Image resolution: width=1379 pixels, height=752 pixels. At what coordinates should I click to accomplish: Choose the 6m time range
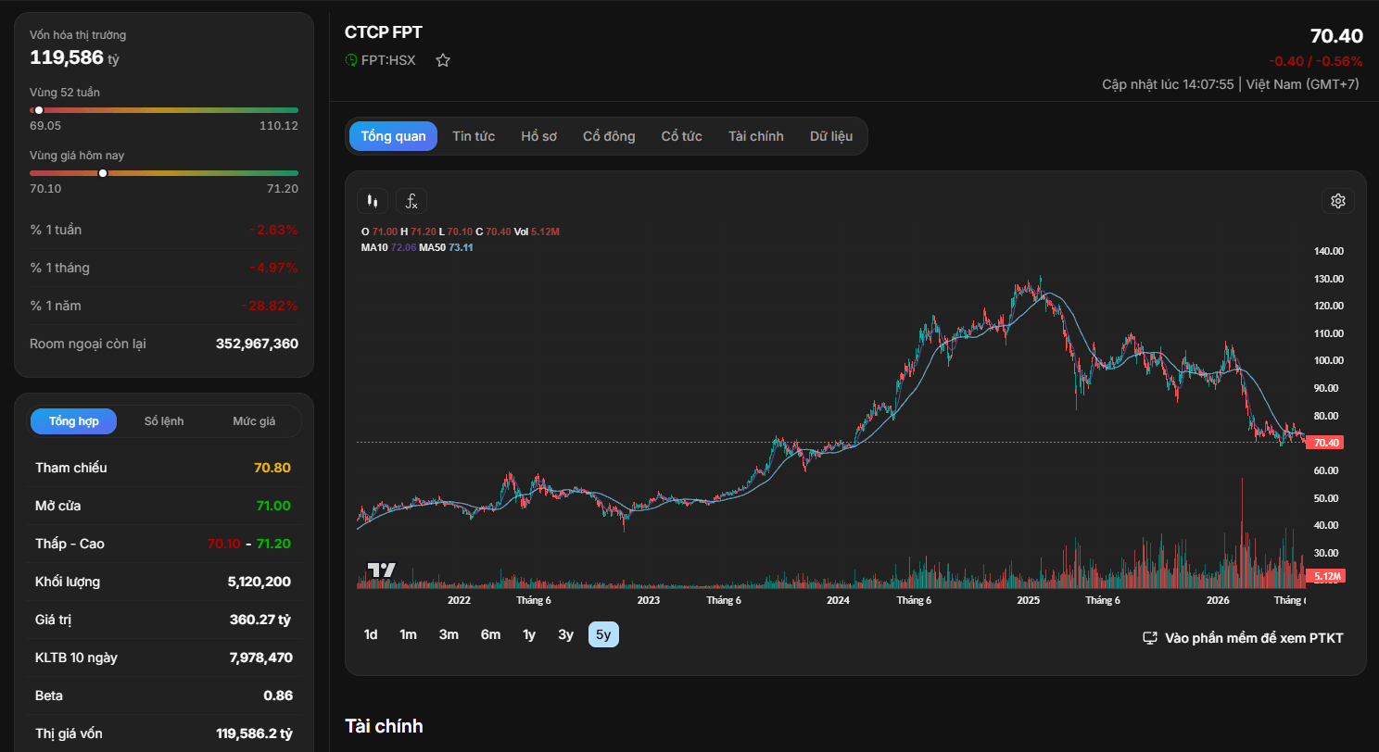(x=490, y=634)
